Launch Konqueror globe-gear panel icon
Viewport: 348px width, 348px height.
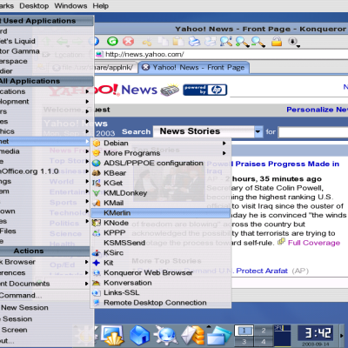coord(165,336)
